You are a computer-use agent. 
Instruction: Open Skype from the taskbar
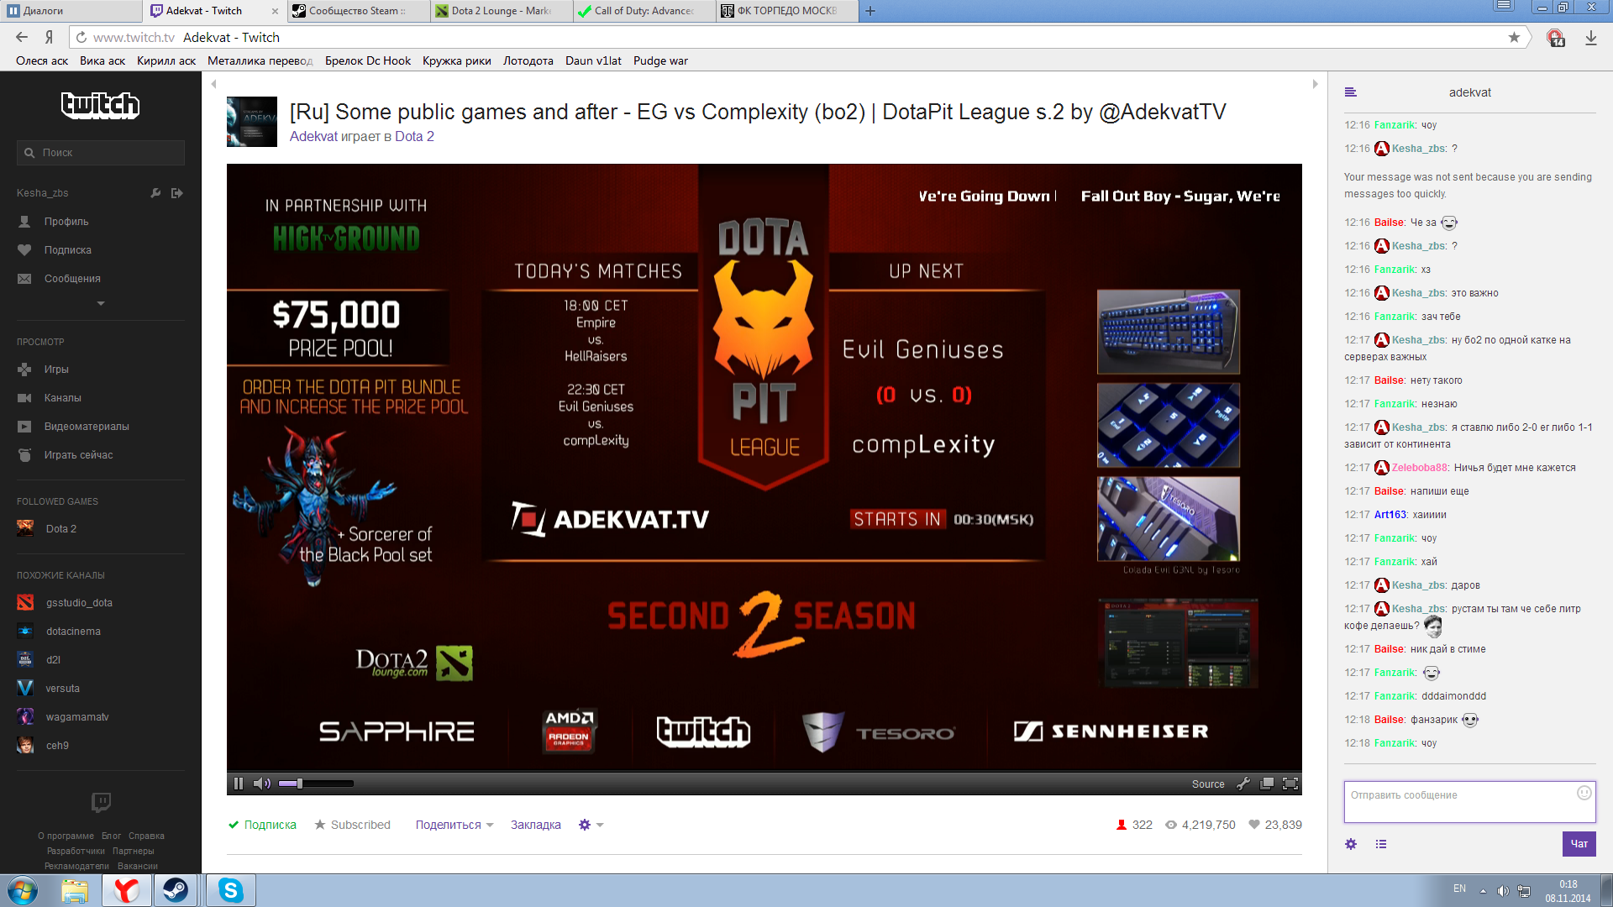point(230,890)
